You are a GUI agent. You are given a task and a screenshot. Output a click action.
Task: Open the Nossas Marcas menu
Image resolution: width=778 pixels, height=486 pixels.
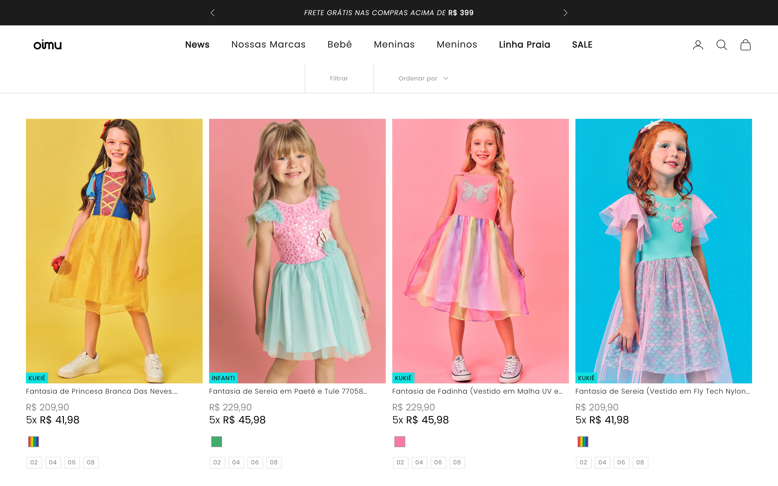click(x=269, y=45)
